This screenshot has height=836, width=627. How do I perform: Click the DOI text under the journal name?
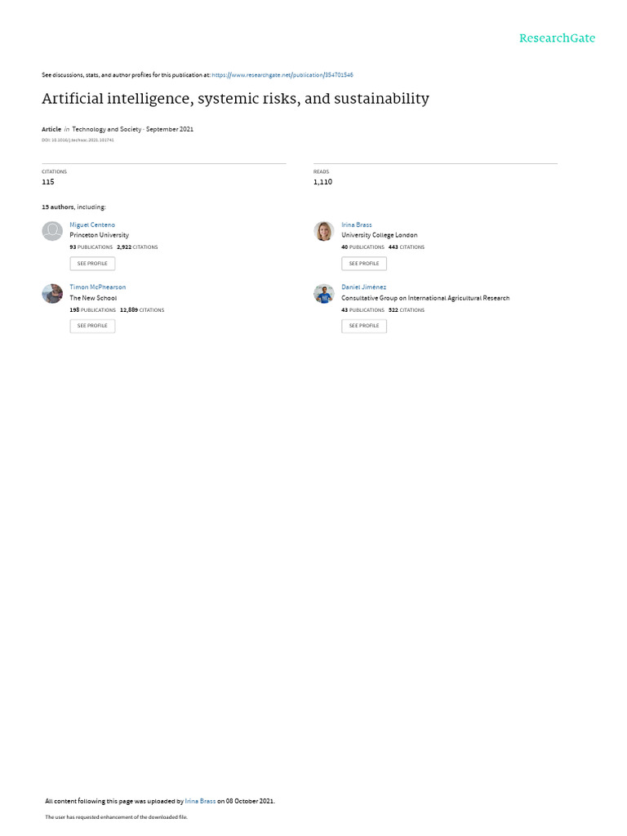tap(78, 140)
